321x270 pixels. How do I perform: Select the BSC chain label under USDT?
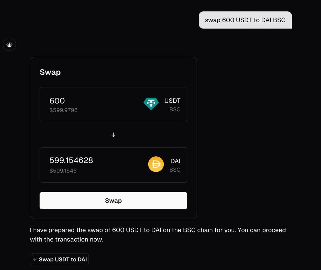[174, 109]
